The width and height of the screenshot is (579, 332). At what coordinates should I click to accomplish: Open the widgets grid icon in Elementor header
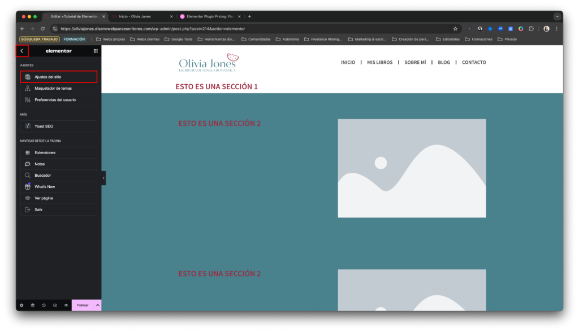click(96, 51)
